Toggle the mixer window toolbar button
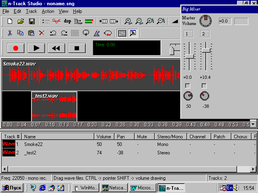The width and height of the screenshot is (258, 193). click(122, 33)
